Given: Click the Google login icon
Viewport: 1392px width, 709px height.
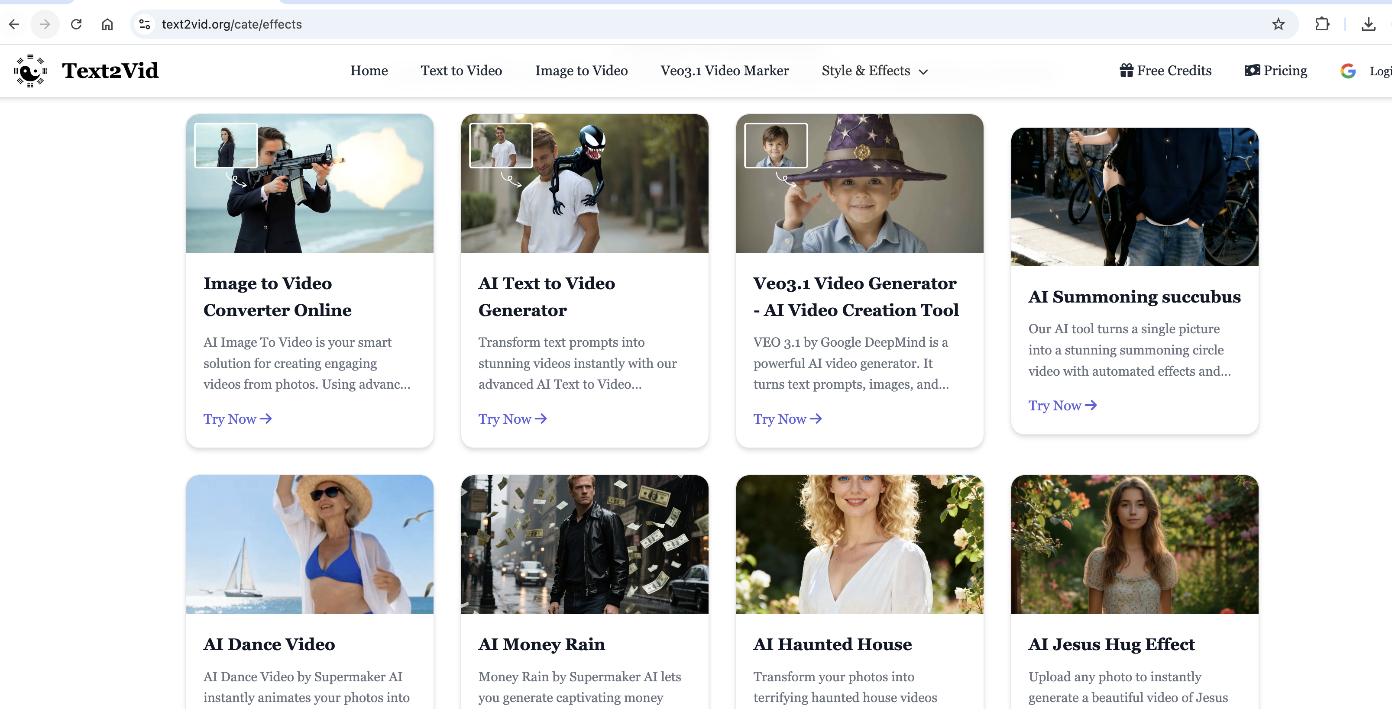Looking at the screenshot, I should pos(1348,71).
